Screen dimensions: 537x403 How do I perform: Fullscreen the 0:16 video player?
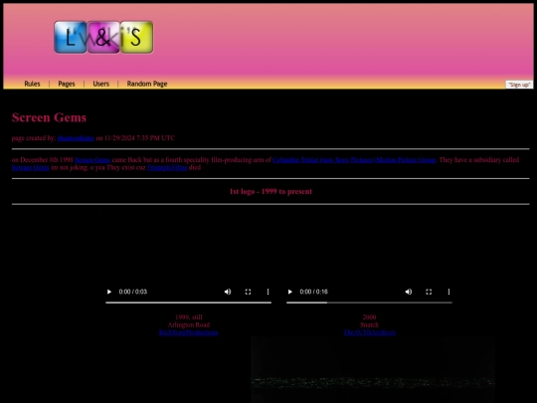429,292
